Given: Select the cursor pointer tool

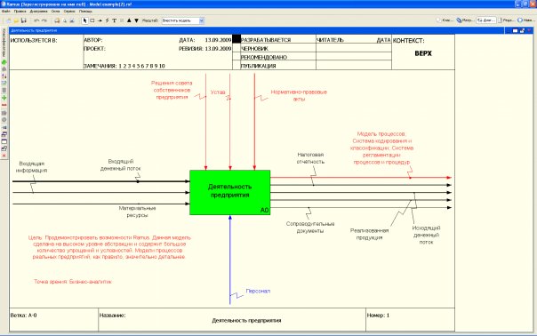Looking at the screenshot, I should point(85,20).
